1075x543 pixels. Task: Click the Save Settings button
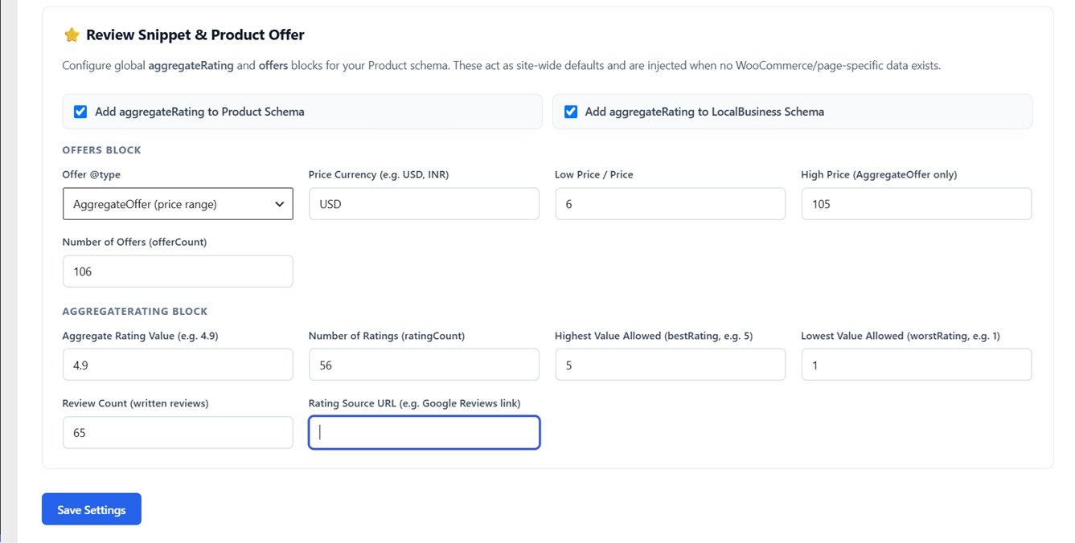point(92,509)
